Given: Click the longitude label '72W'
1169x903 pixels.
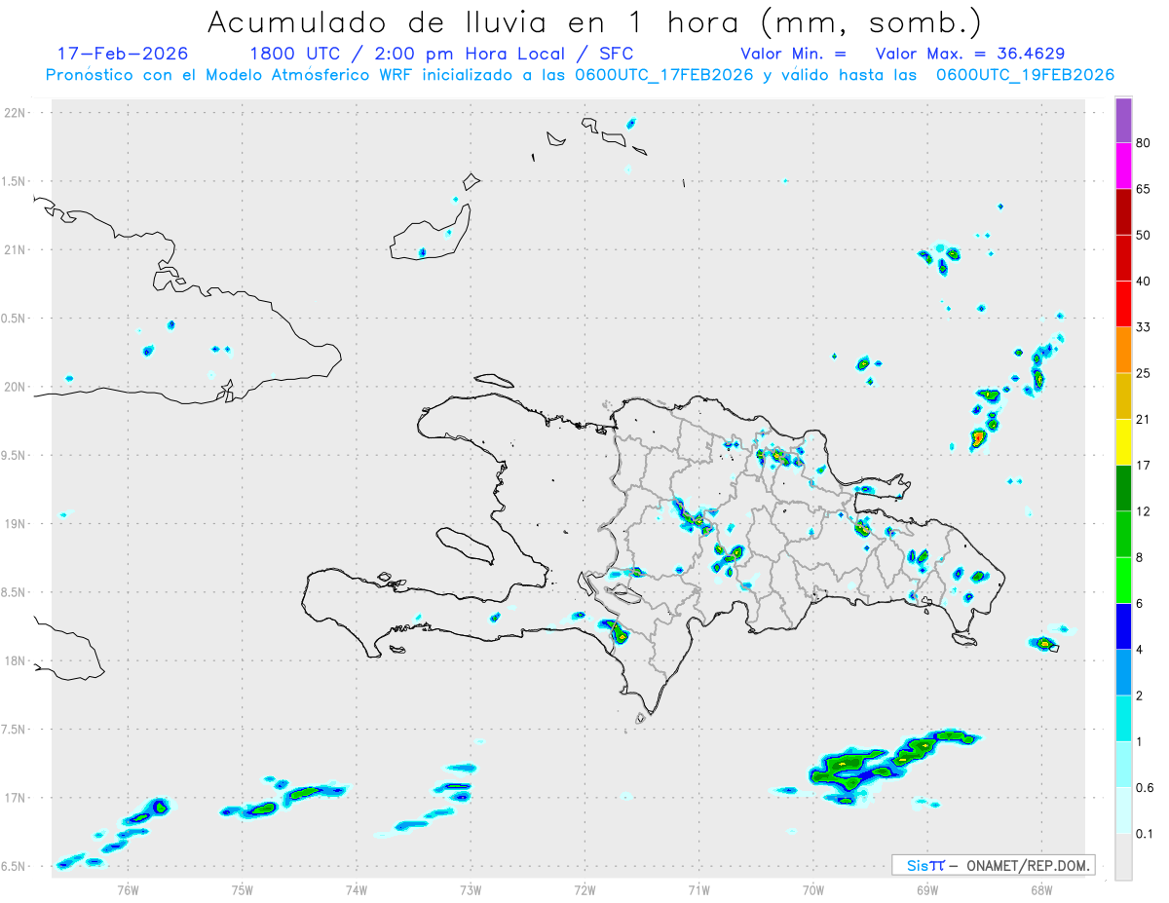Looking at the screenshot, I should coord(584,888).
